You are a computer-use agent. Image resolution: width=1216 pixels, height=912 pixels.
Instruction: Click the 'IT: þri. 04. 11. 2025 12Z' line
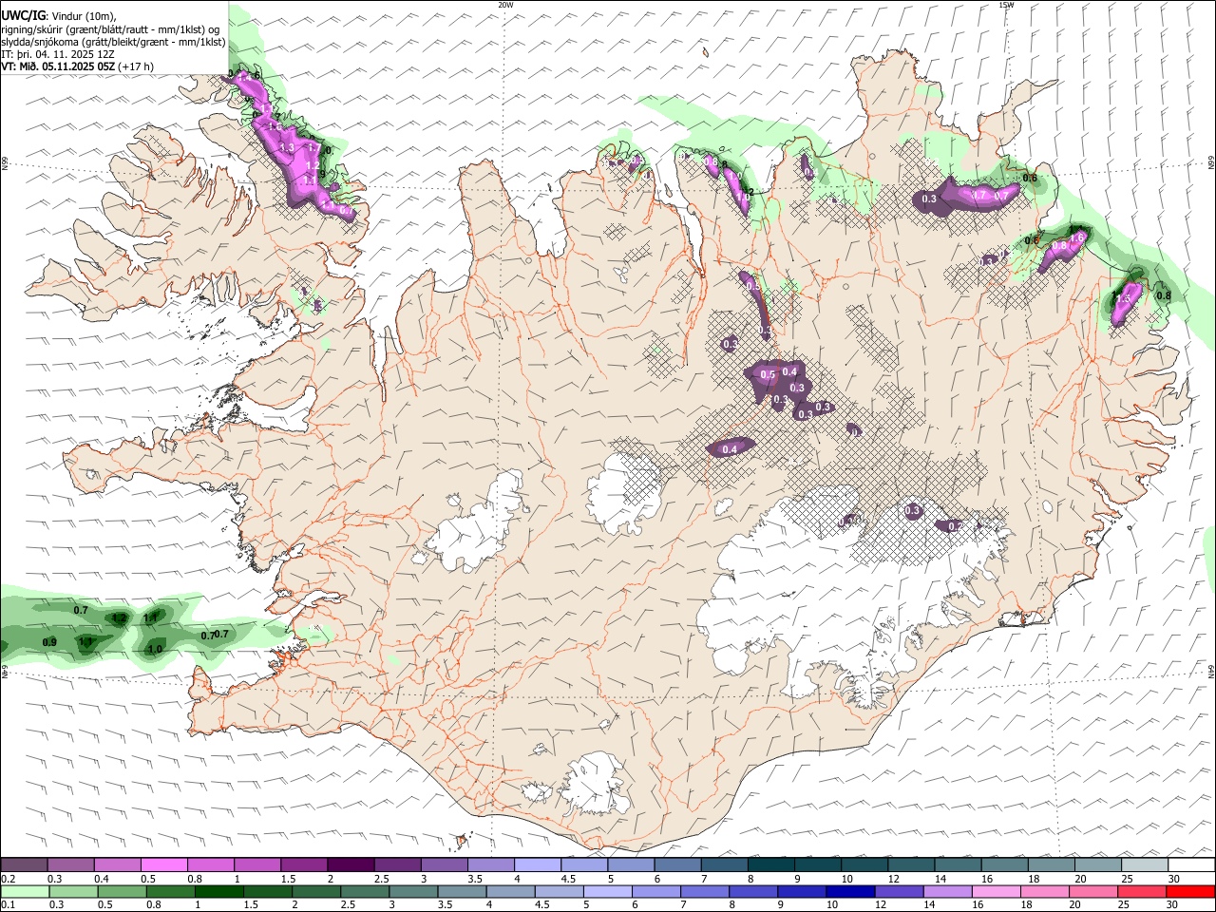59,54
